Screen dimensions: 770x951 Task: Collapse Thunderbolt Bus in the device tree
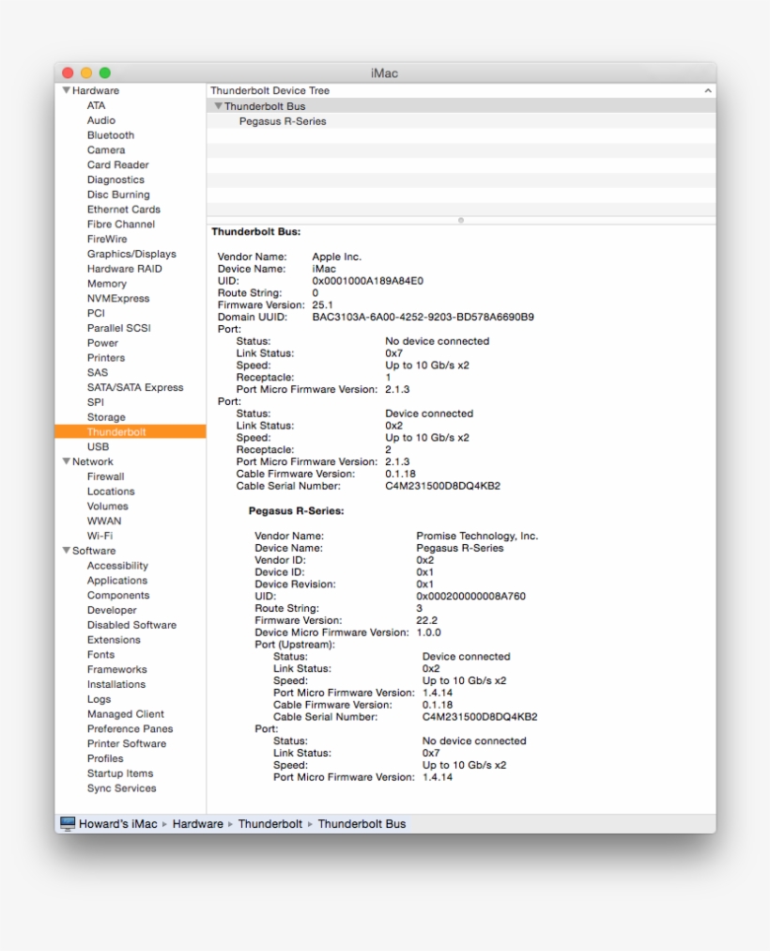click(220, 105)
